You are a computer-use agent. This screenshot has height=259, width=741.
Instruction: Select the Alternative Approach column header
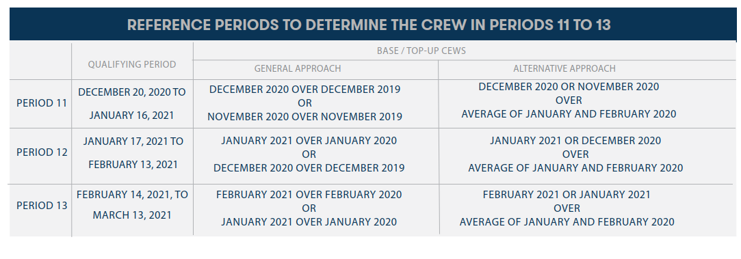(564, 68)
